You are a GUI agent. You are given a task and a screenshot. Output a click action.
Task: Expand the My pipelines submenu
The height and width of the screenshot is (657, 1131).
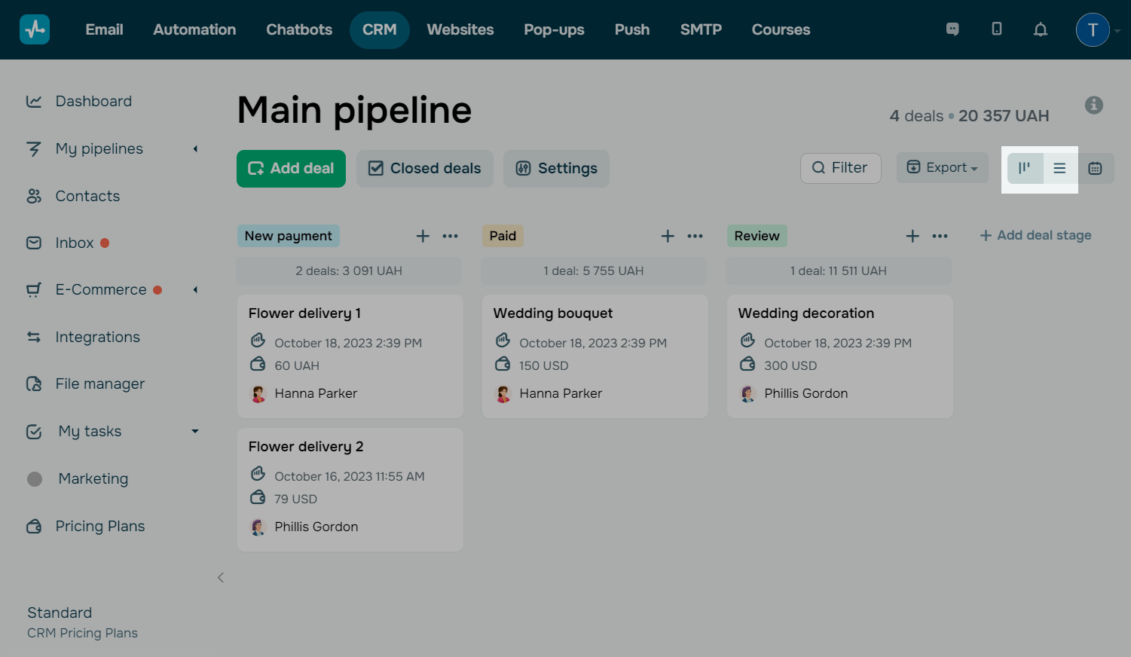(x=195, y=149)
